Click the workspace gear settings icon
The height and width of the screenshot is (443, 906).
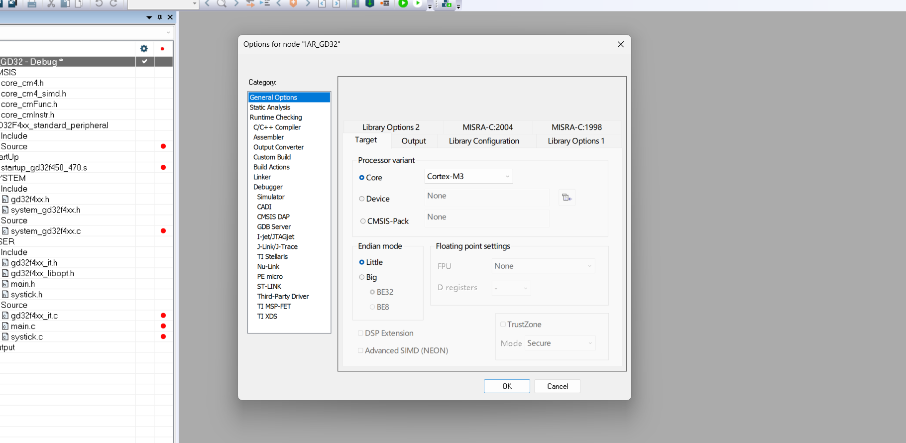[x=144, y=48]
